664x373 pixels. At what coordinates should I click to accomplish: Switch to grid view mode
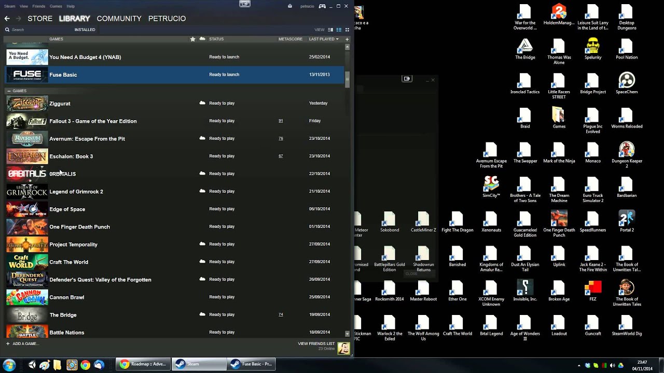tap(347, 30)
